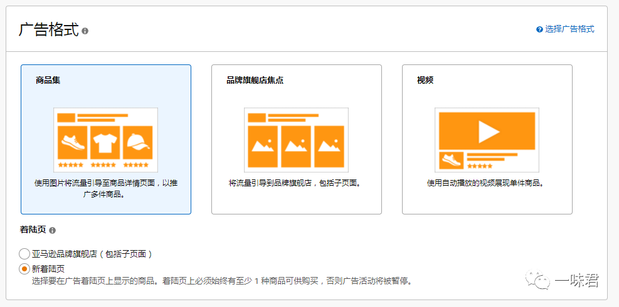Select the 品牌旗舰店焦点 ad format card
The height and width of the screenshot is (307, 619).
click(x=297, y=139)
